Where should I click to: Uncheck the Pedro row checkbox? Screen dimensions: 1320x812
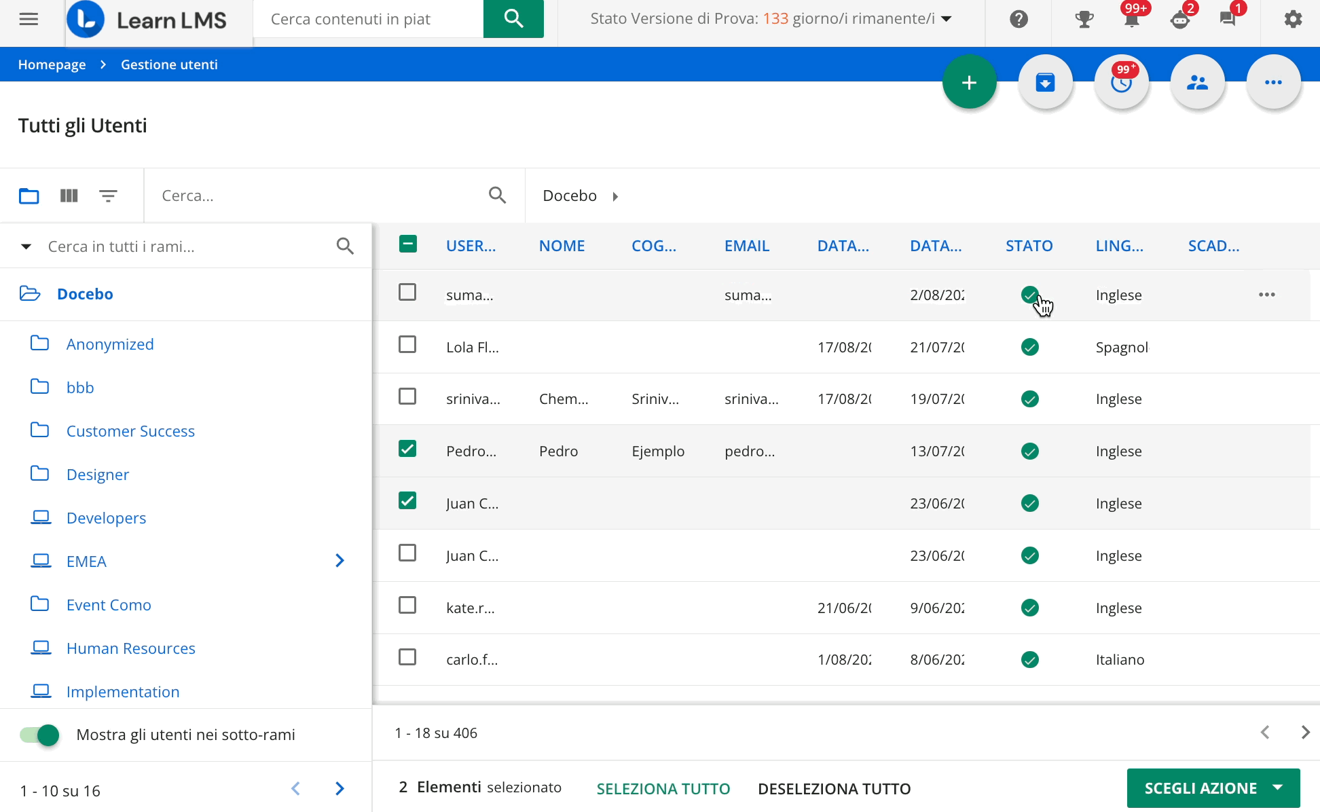click(407, 448)
